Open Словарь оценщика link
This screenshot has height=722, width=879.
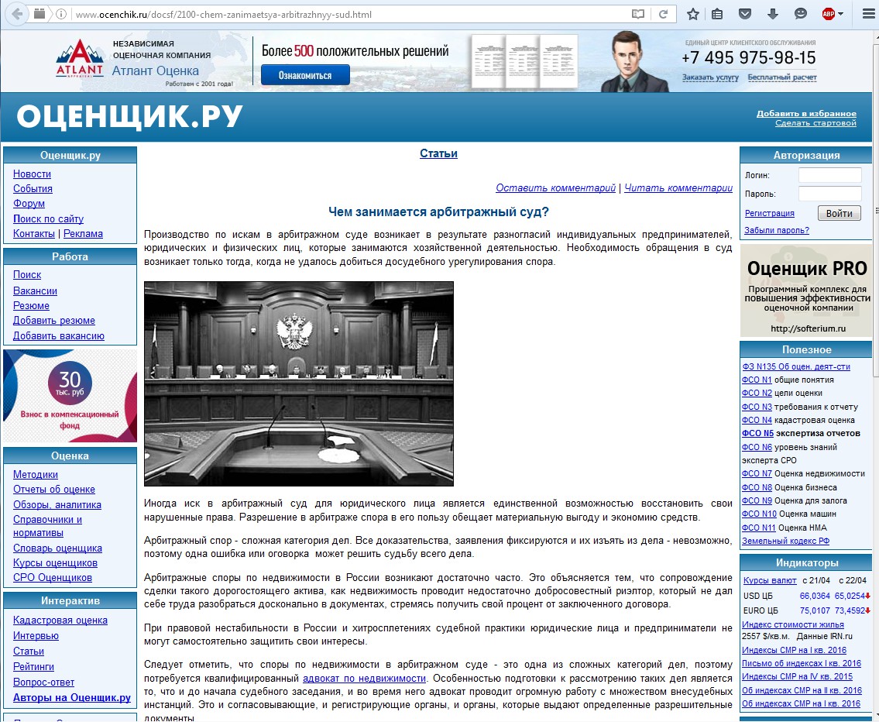(57, 548)
